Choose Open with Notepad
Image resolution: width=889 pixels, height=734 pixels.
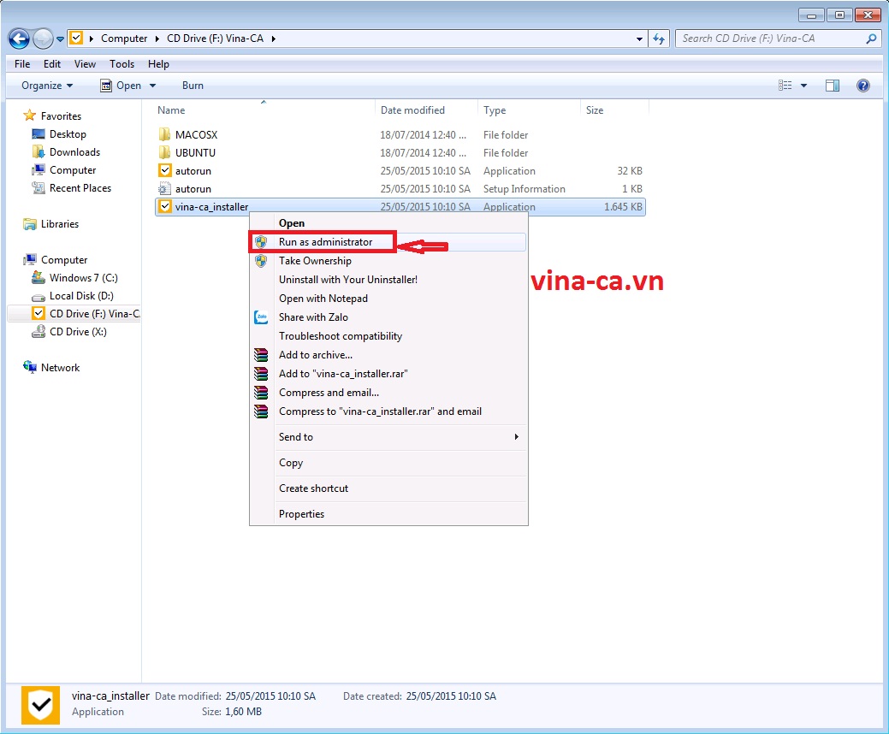[x=323, y=299]
